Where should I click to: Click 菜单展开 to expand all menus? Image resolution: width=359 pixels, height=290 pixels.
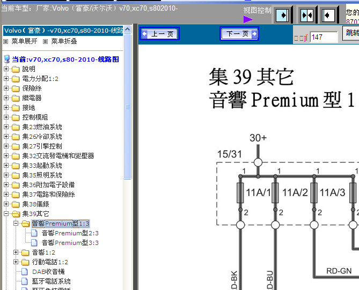click(24, 41)
